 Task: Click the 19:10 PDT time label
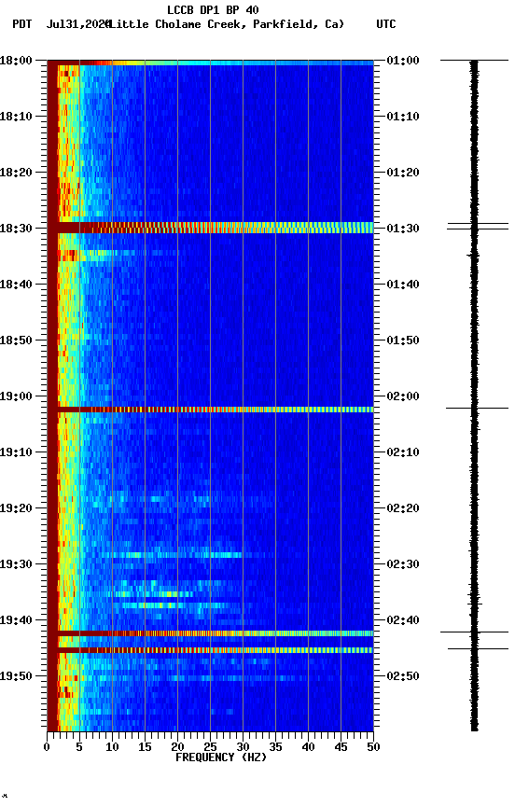pyautogui.click(x=16, y=452)
